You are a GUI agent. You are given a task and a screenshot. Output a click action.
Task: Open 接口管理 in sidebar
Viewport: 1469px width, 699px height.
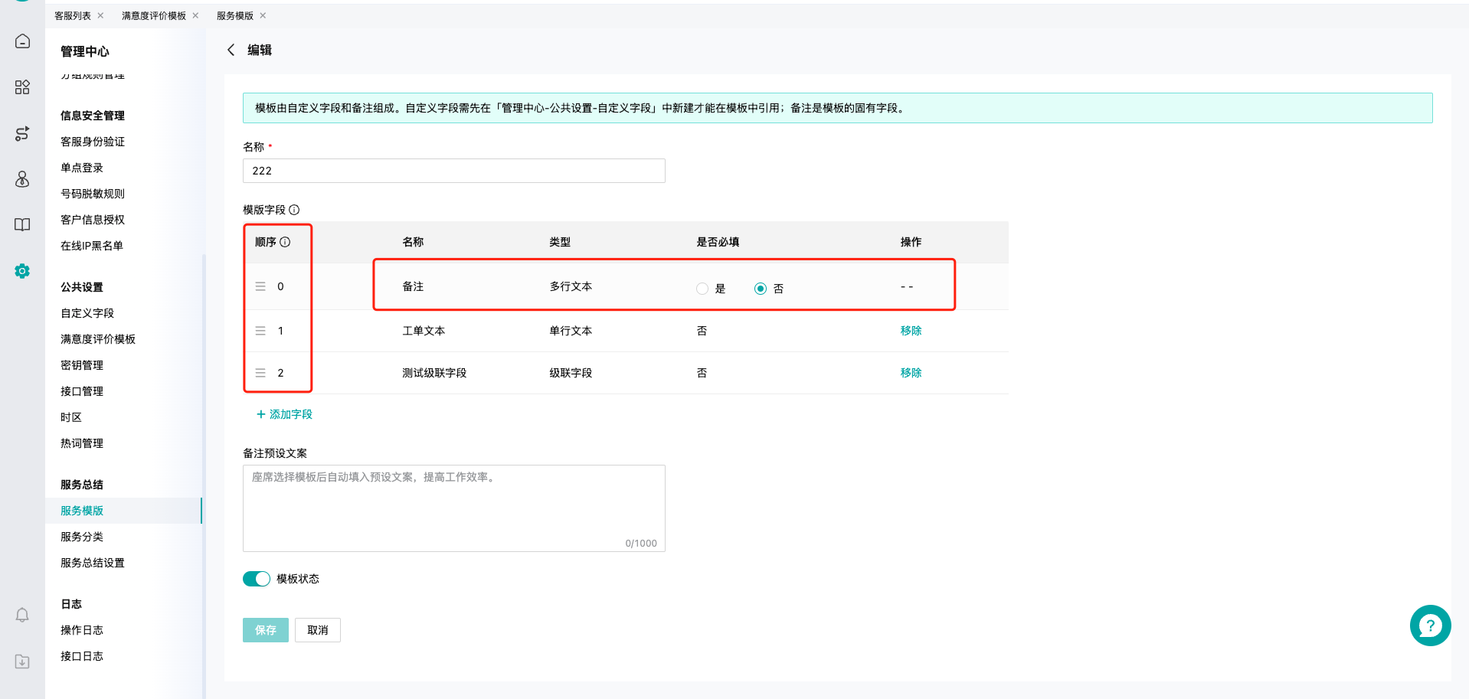[x=82, y=391]
